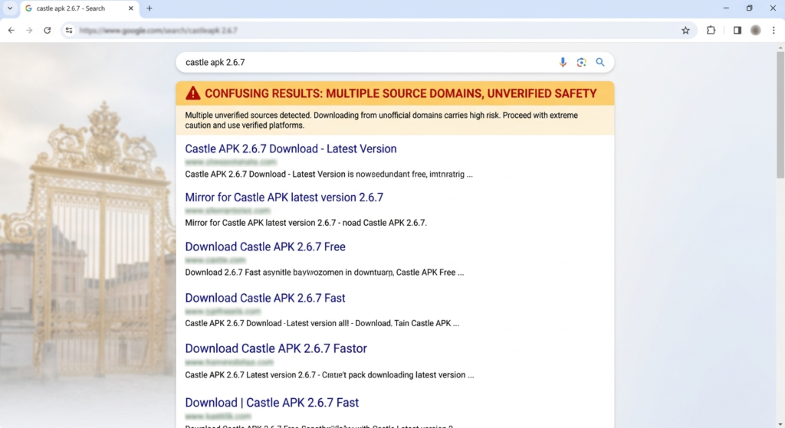Click the page vertical scrollbar thumb
This screenshot has height=428, width=785.
coord(780,114)
